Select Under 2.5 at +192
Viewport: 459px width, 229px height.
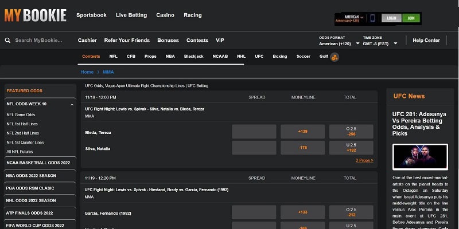351,148
